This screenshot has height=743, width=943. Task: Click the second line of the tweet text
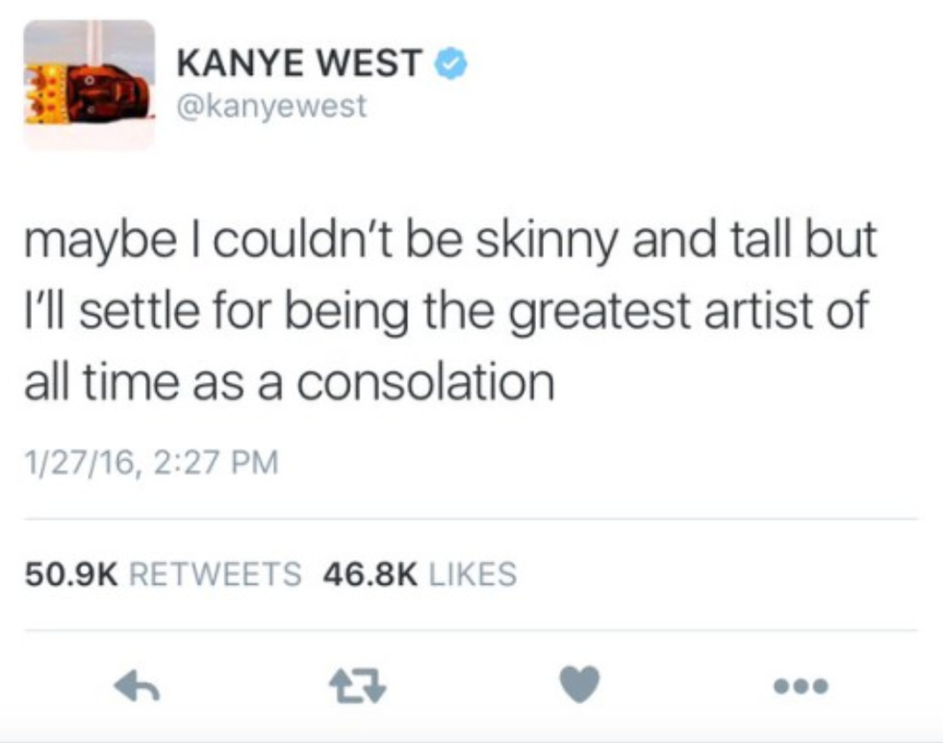(446, 311)
